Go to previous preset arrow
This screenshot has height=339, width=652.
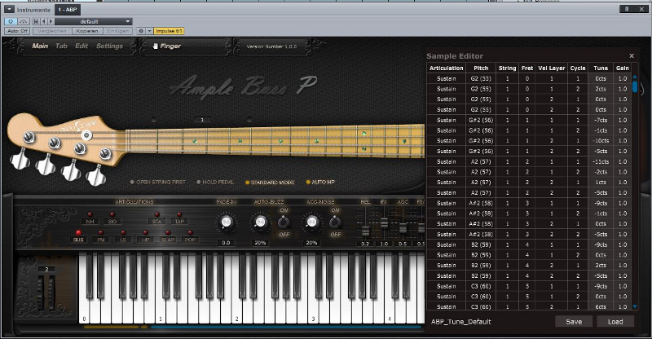[44, 21]
